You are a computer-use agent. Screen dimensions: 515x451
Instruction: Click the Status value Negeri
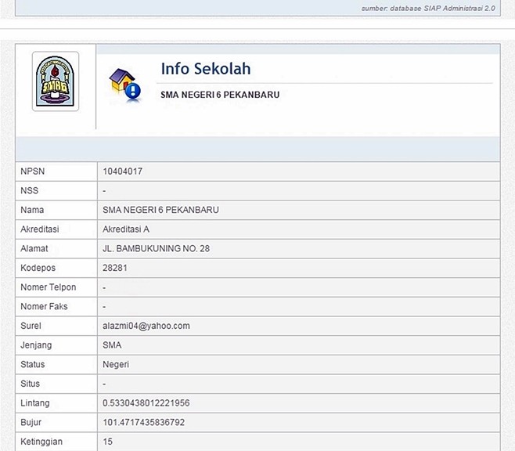(x=116, y=365)
